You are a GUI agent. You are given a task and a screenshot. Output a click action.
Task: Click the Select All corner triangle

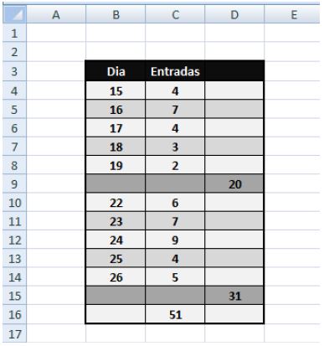coord(15,14)
